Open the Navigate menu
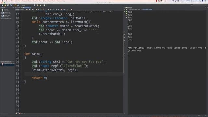208x117 pixels. point(24,1)
